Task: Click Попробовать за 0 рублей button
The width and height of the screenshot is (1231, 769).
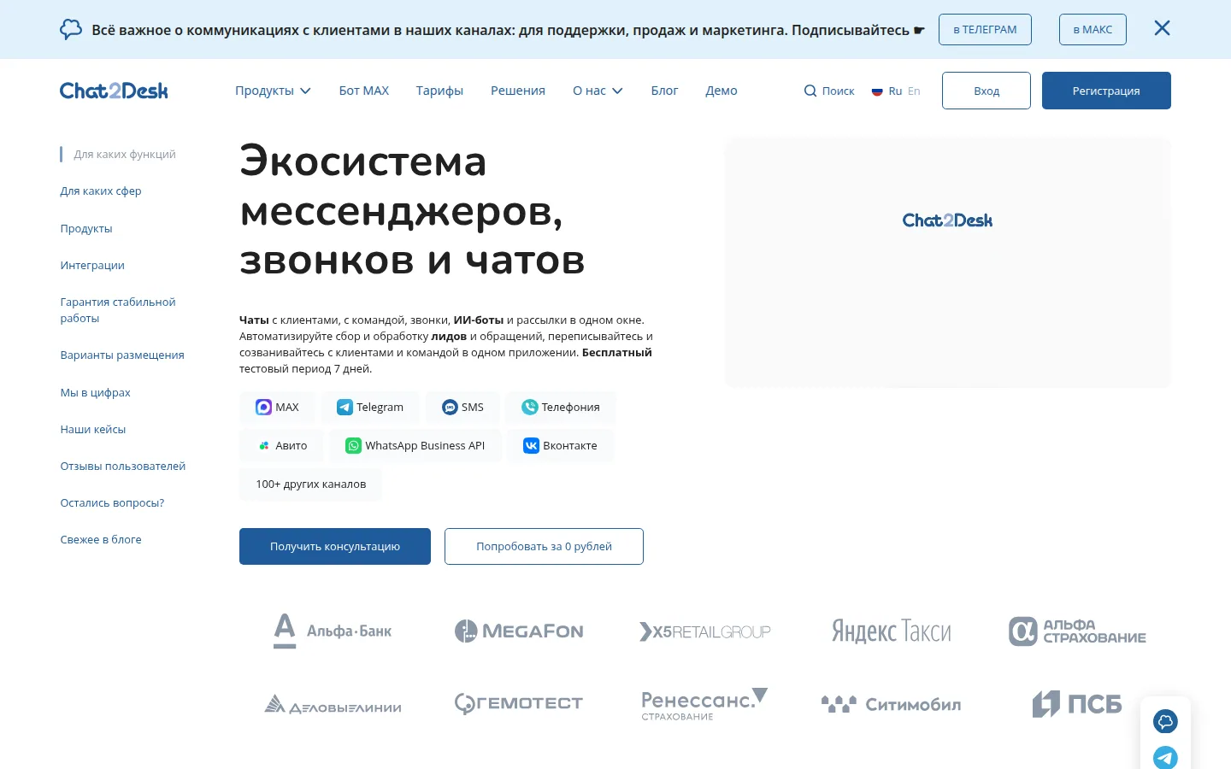Action: [544, 546]
